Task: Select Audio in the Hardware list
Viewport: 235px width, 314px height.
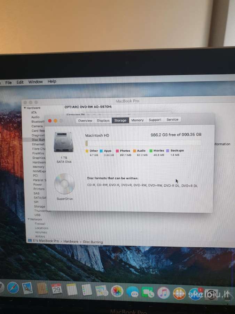Action: (x=36, y=117)
